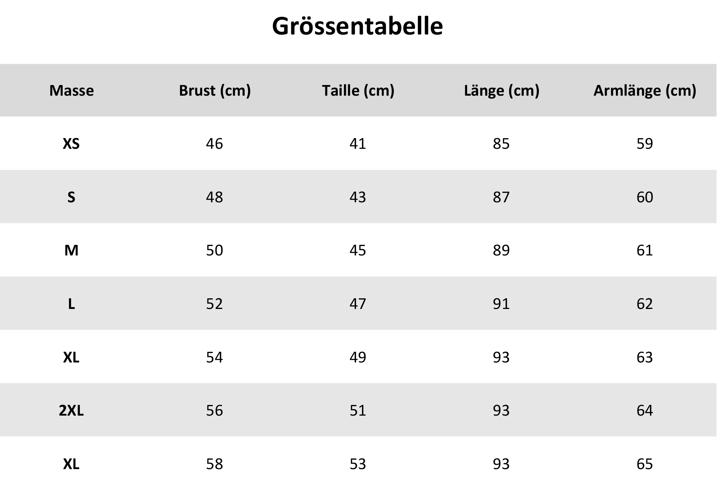Click the Armlänge (cm) column header

[644, 91]
